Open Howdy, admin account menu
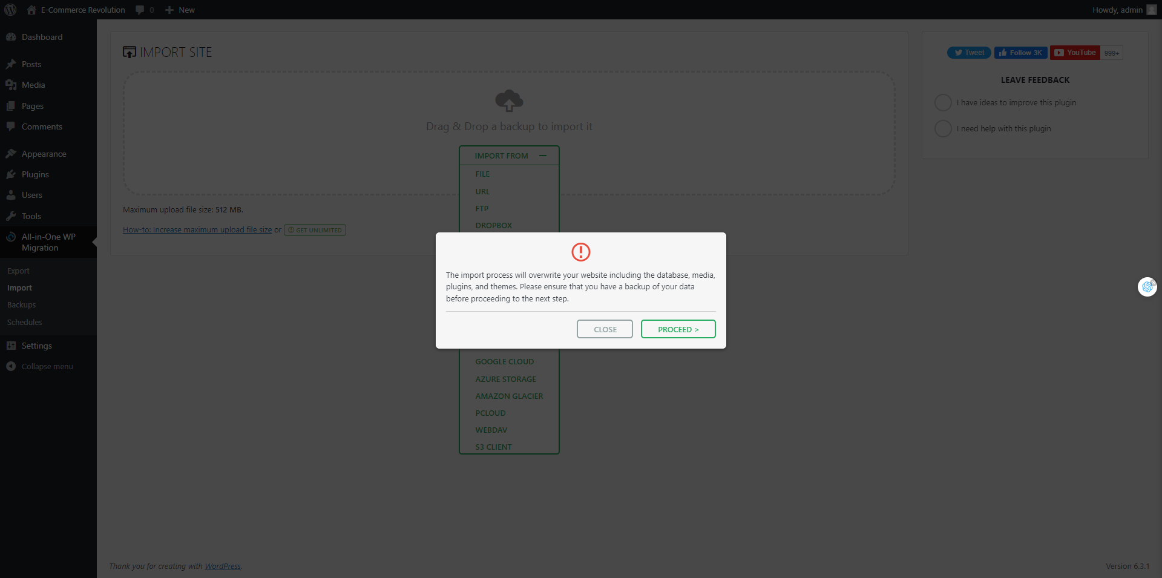1162x578 pixels. pyautogui.click(x=1117, y=10)
